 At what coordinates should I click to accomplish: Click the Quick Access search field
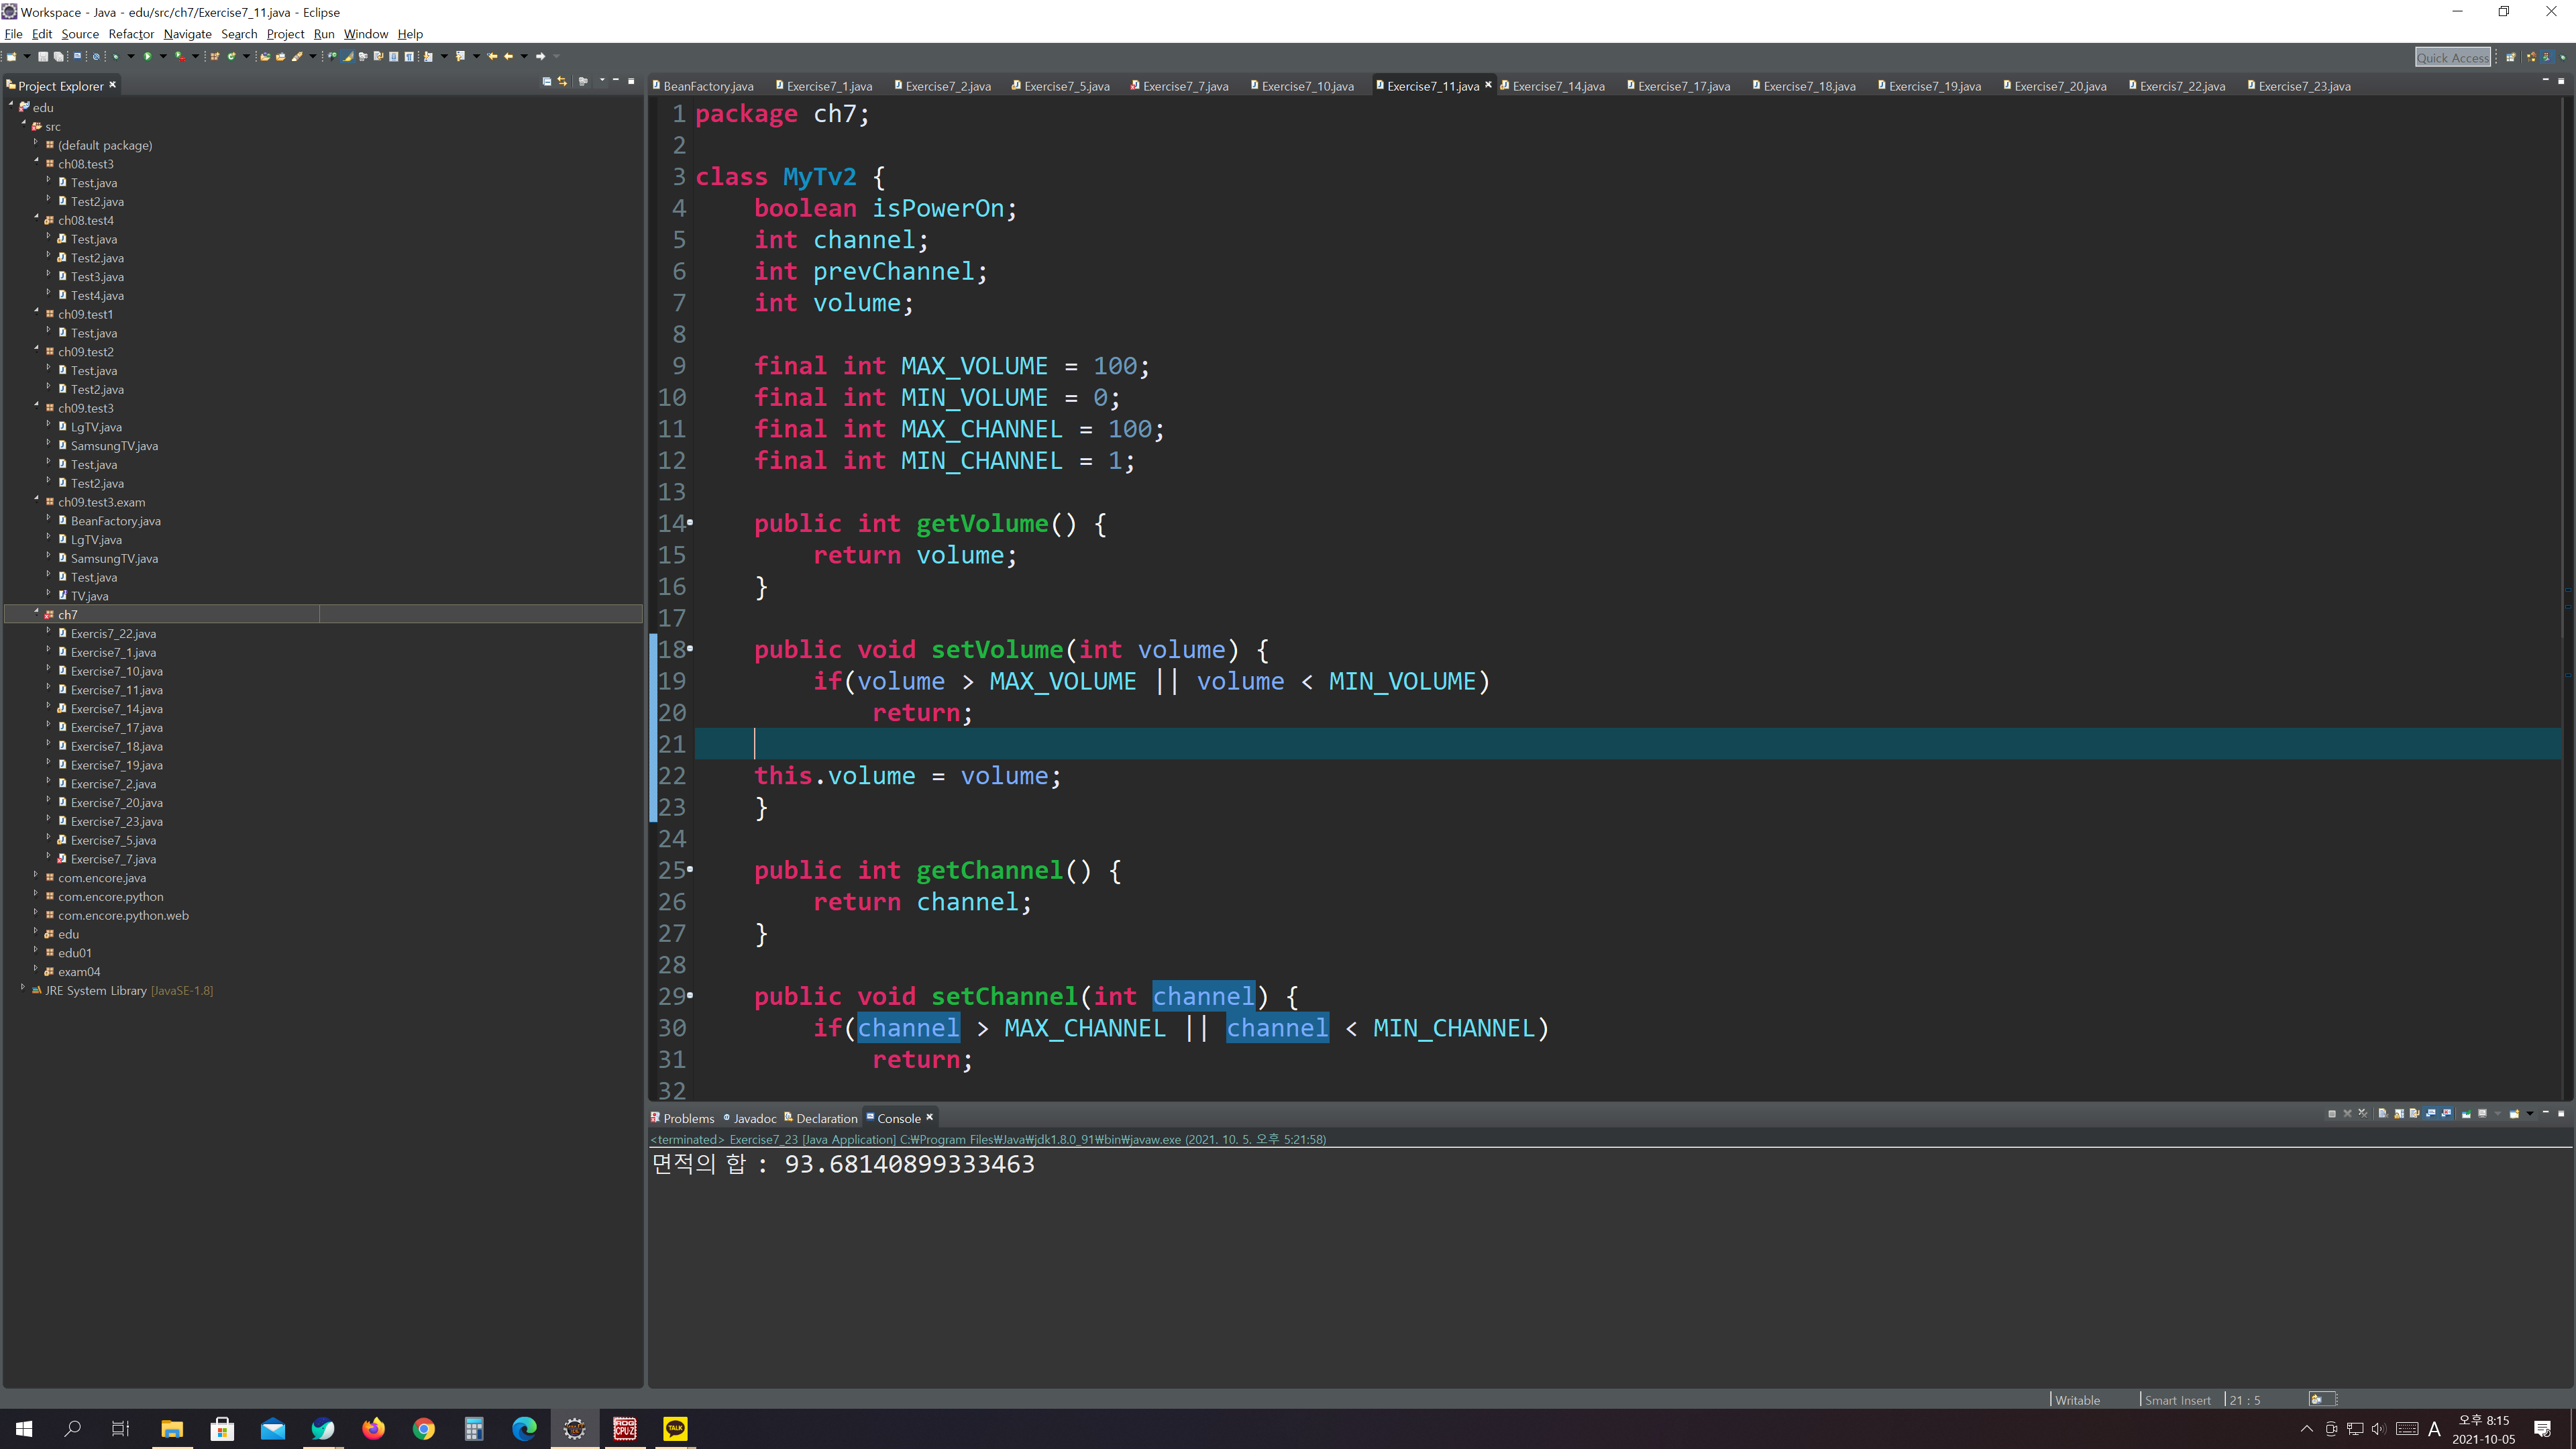[2452, 58]
